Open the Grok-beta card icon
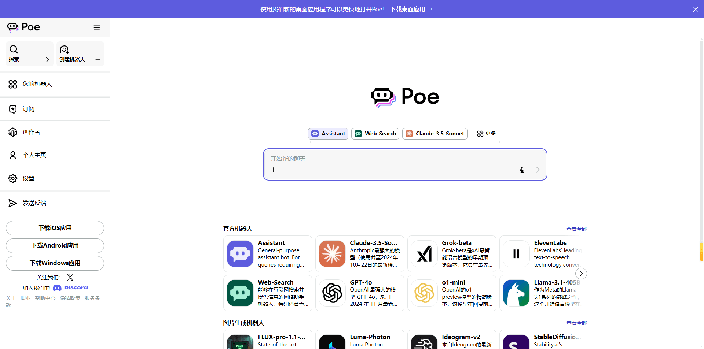This screenshot has width=704, height=349. click(424, 254)
